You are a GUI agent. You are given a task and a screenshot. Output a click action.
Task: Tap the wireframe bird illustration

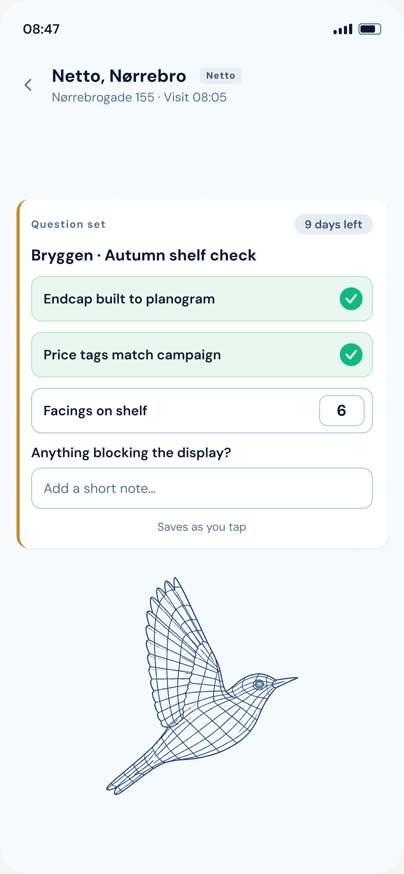[202, 686]
